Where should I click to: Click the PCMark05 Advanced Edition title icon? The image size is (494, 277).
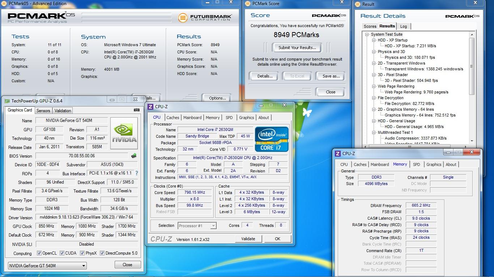click(x=5, y=4)
